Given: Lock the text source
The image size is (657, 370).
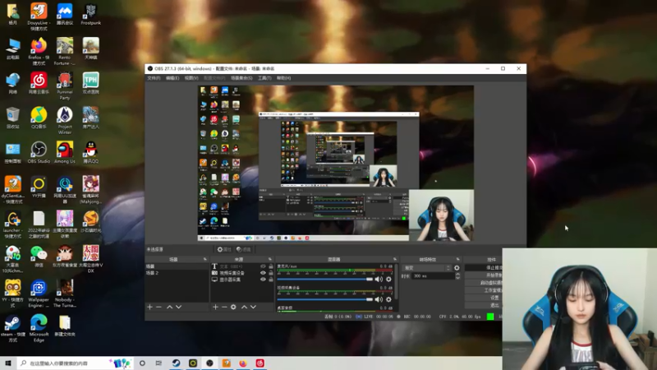Looking at the screenshot, I should 271,266.
